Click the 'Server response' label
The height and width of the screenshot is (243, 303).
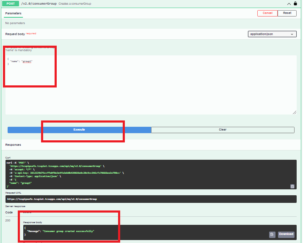[15, 206]
